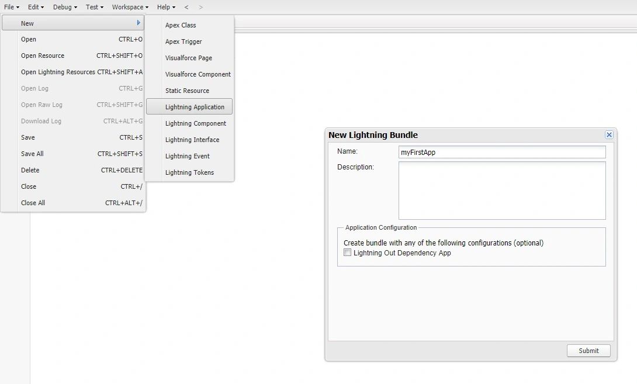The height and width of the screenshot is (384, 637).
Task: Click the back arrow in menu bar
Action: pos(186,7)
